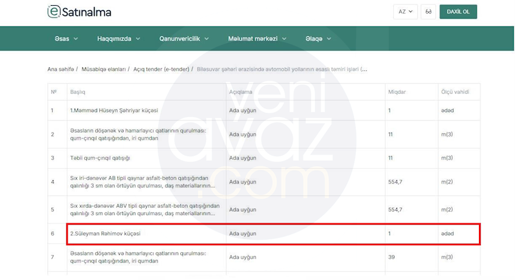The width and height of the screenshot is (515, 280).
Task: Click the Açıqlama column header
Action: coord(242,91)
